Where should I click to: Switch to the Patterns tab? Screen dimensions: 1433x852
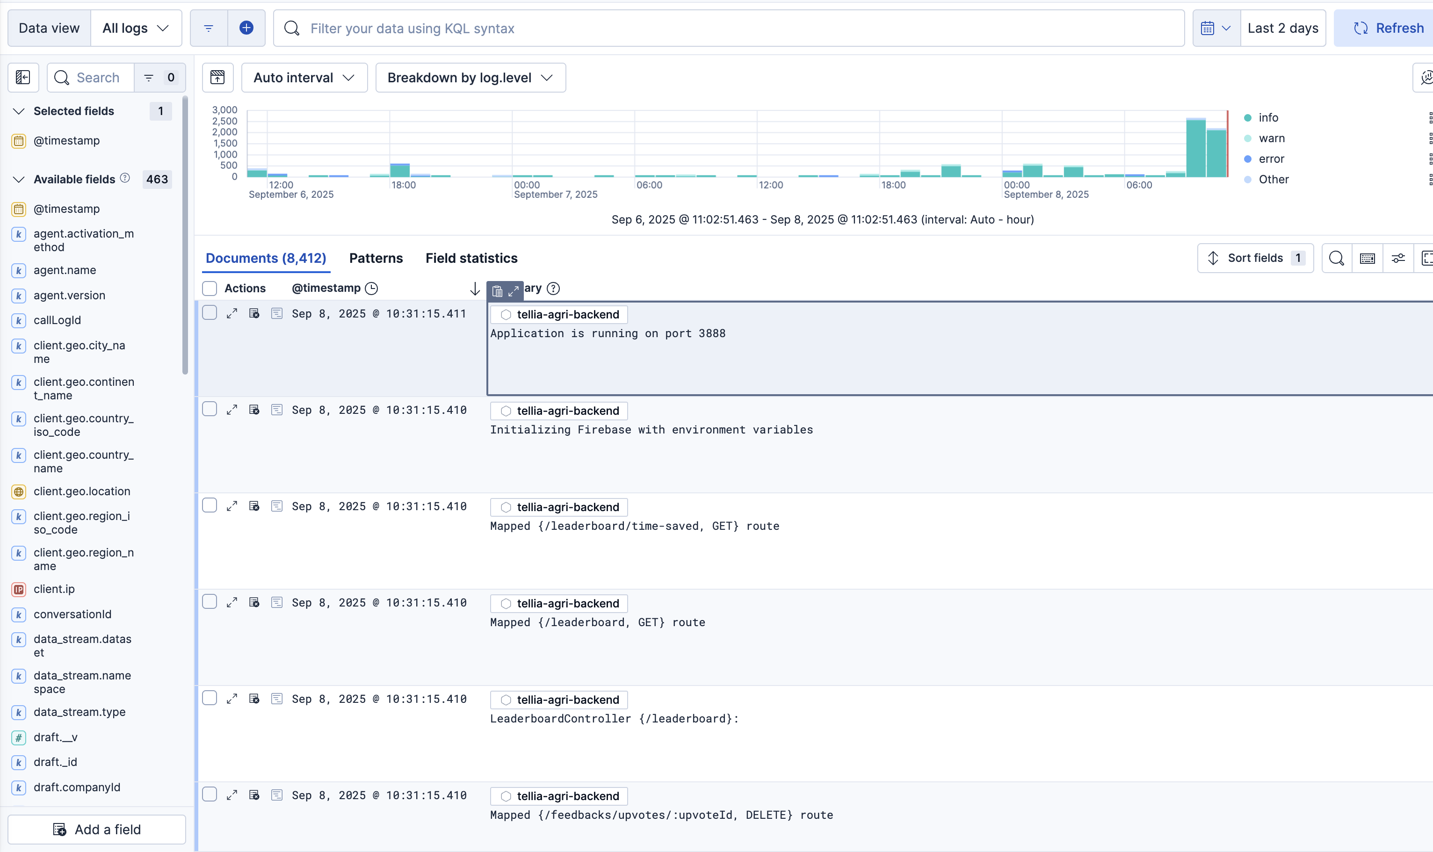click(x=376, y=258)
